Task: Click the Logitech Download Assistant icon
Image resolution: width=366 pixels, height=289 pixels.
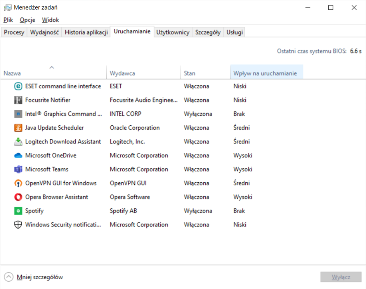Action: click(x=18, y=142)
